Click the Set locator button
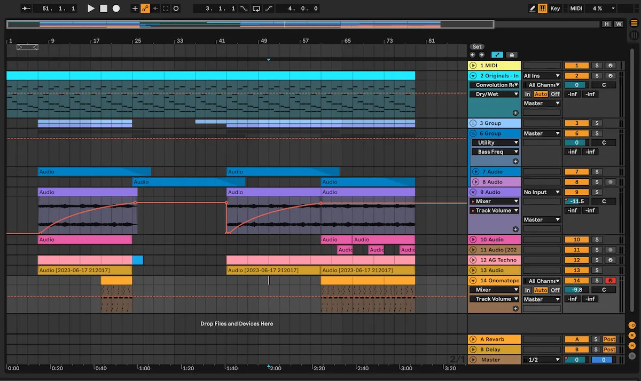Screen dimensions: 641x381 [477, 47]
